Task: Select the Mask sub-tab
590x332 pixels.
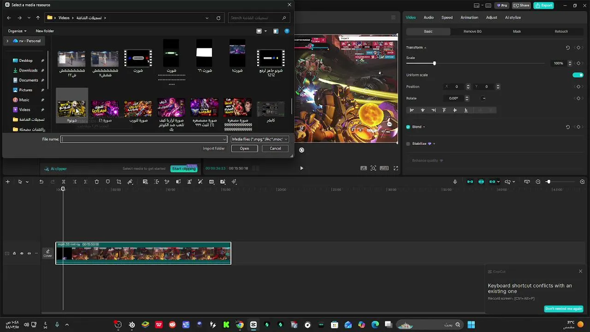Action: [517, 31]
